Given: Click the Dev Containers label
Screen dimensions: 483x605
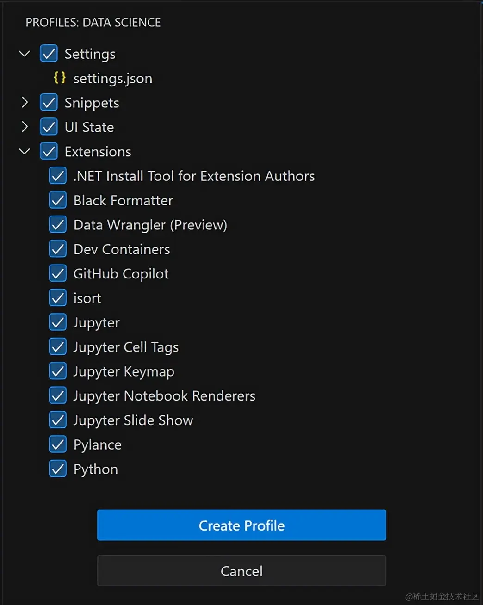Looking at the screenshot, I should click(x=122, y=249).
